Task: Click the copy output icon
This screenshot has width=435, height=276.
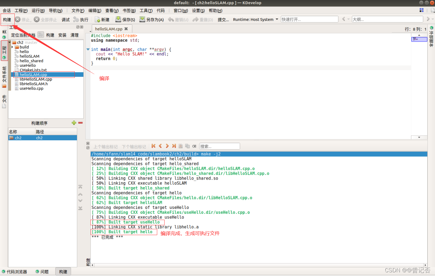Action: (187, 146)
